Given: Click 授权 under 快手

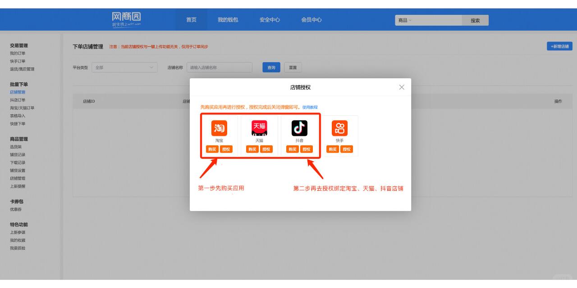Looking at the screenshot, I should pyautogui.click(x=347, y=149).
